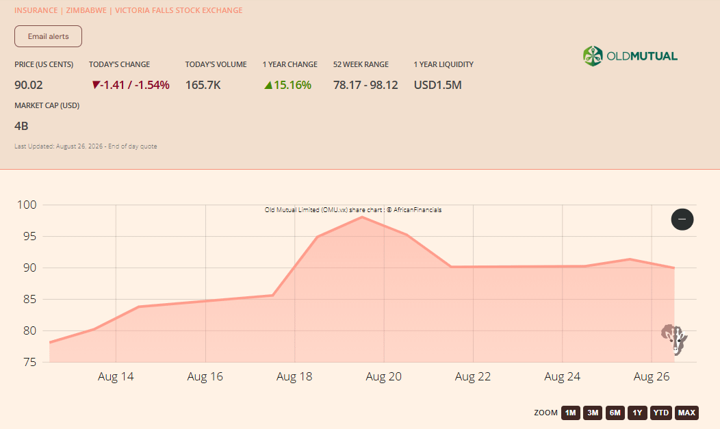Image resolution: width=720 pixels, height=429 pixels.
Task: Click the liquidity value USD1.5M
Action: point(437,85)
